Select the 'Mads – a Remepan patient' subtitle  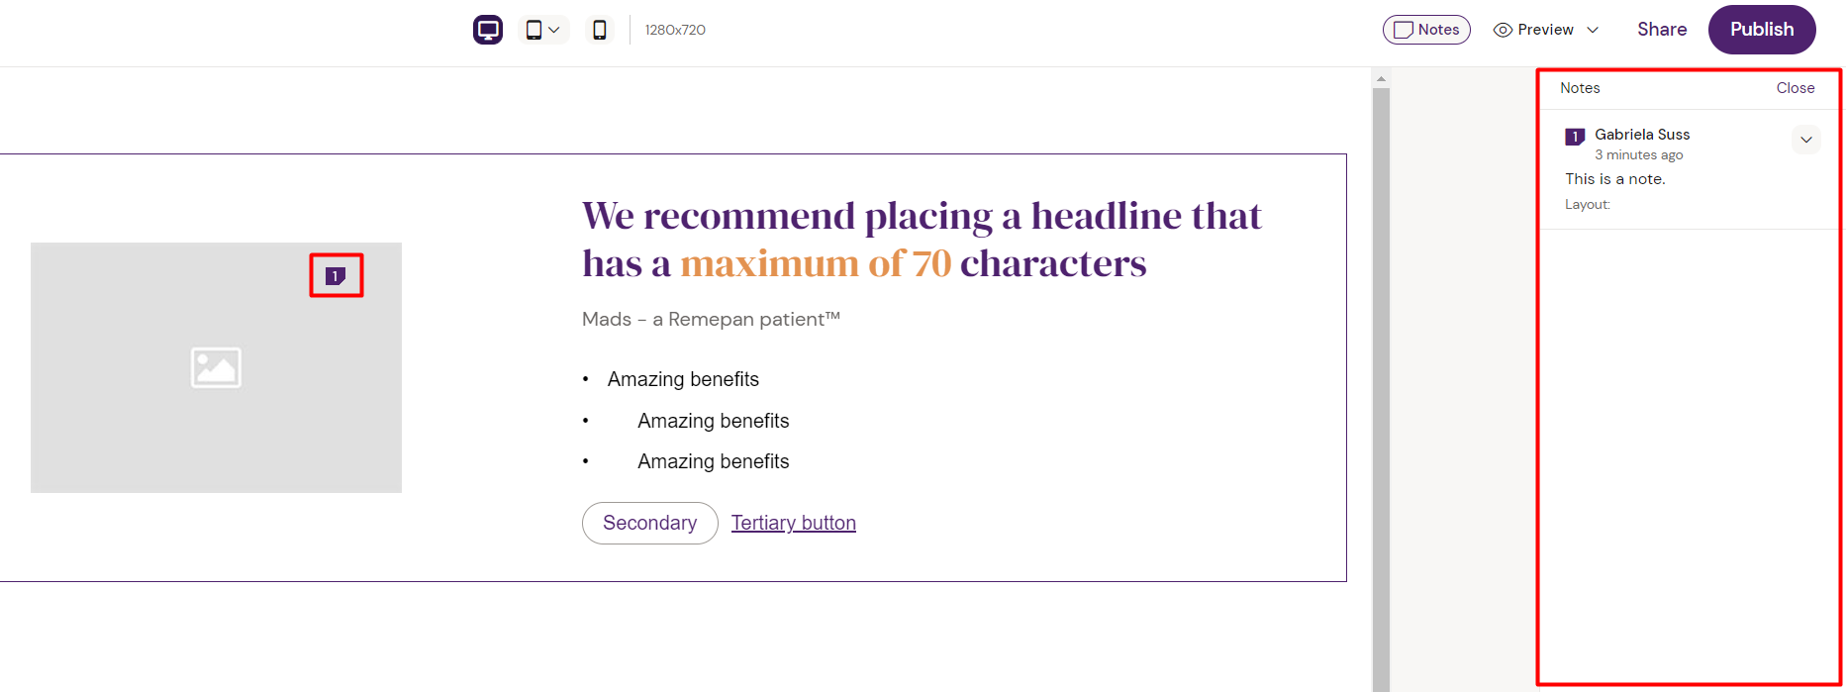711,319
